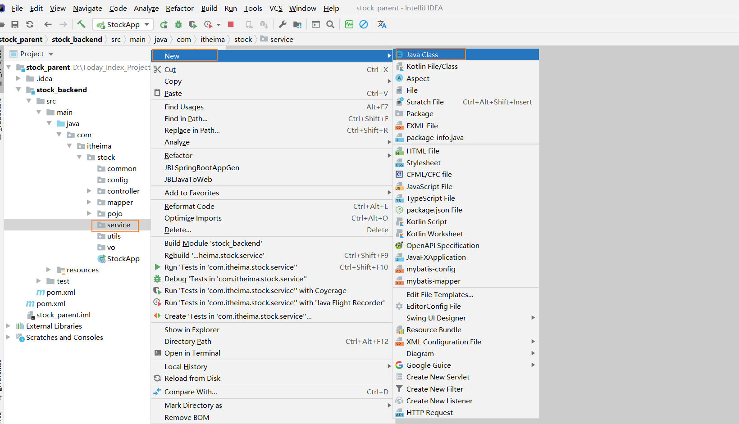Open Project Structure folder icon
The image size is (739, 424).
(297, 24)
